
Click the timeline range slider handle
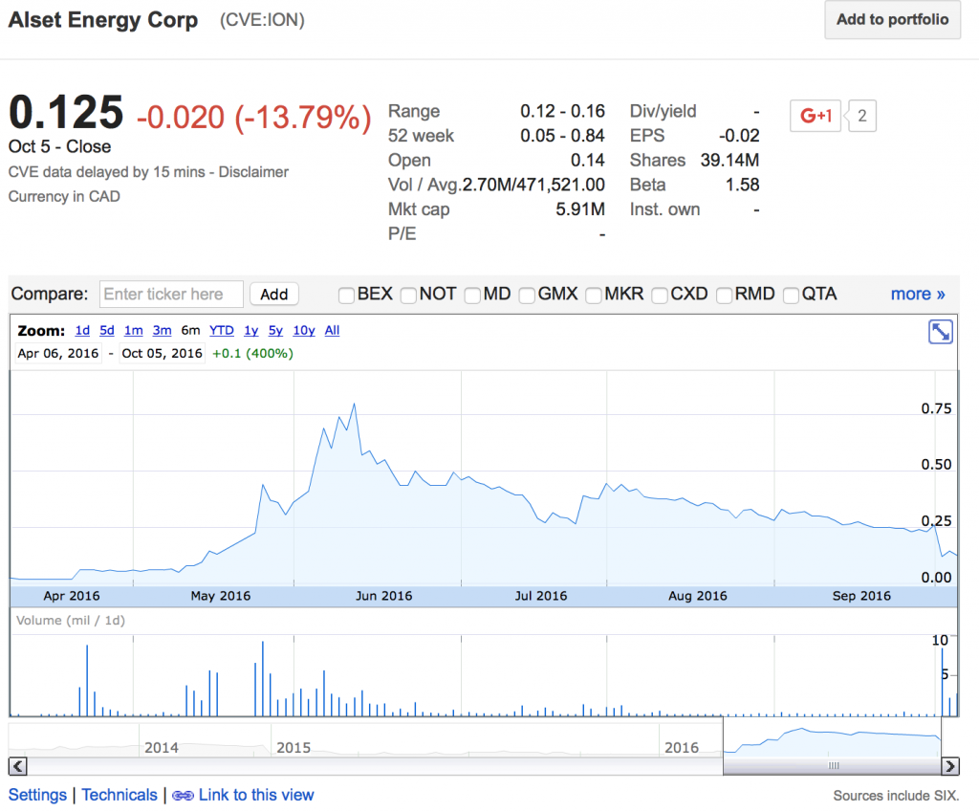pos(833,766)
